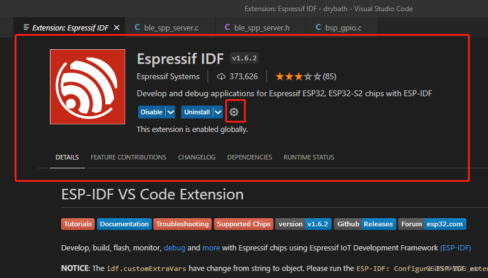Click the extension tab's preview icon
The width and height of the screenshot is (488, 278).
(26, 28)
